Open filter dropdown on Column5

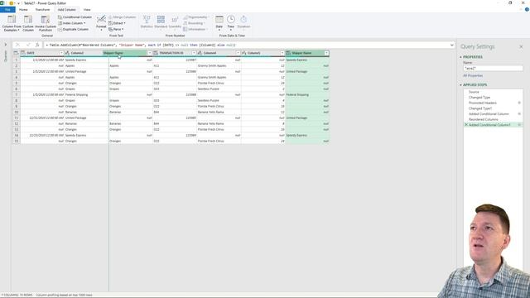click(282, 53)
